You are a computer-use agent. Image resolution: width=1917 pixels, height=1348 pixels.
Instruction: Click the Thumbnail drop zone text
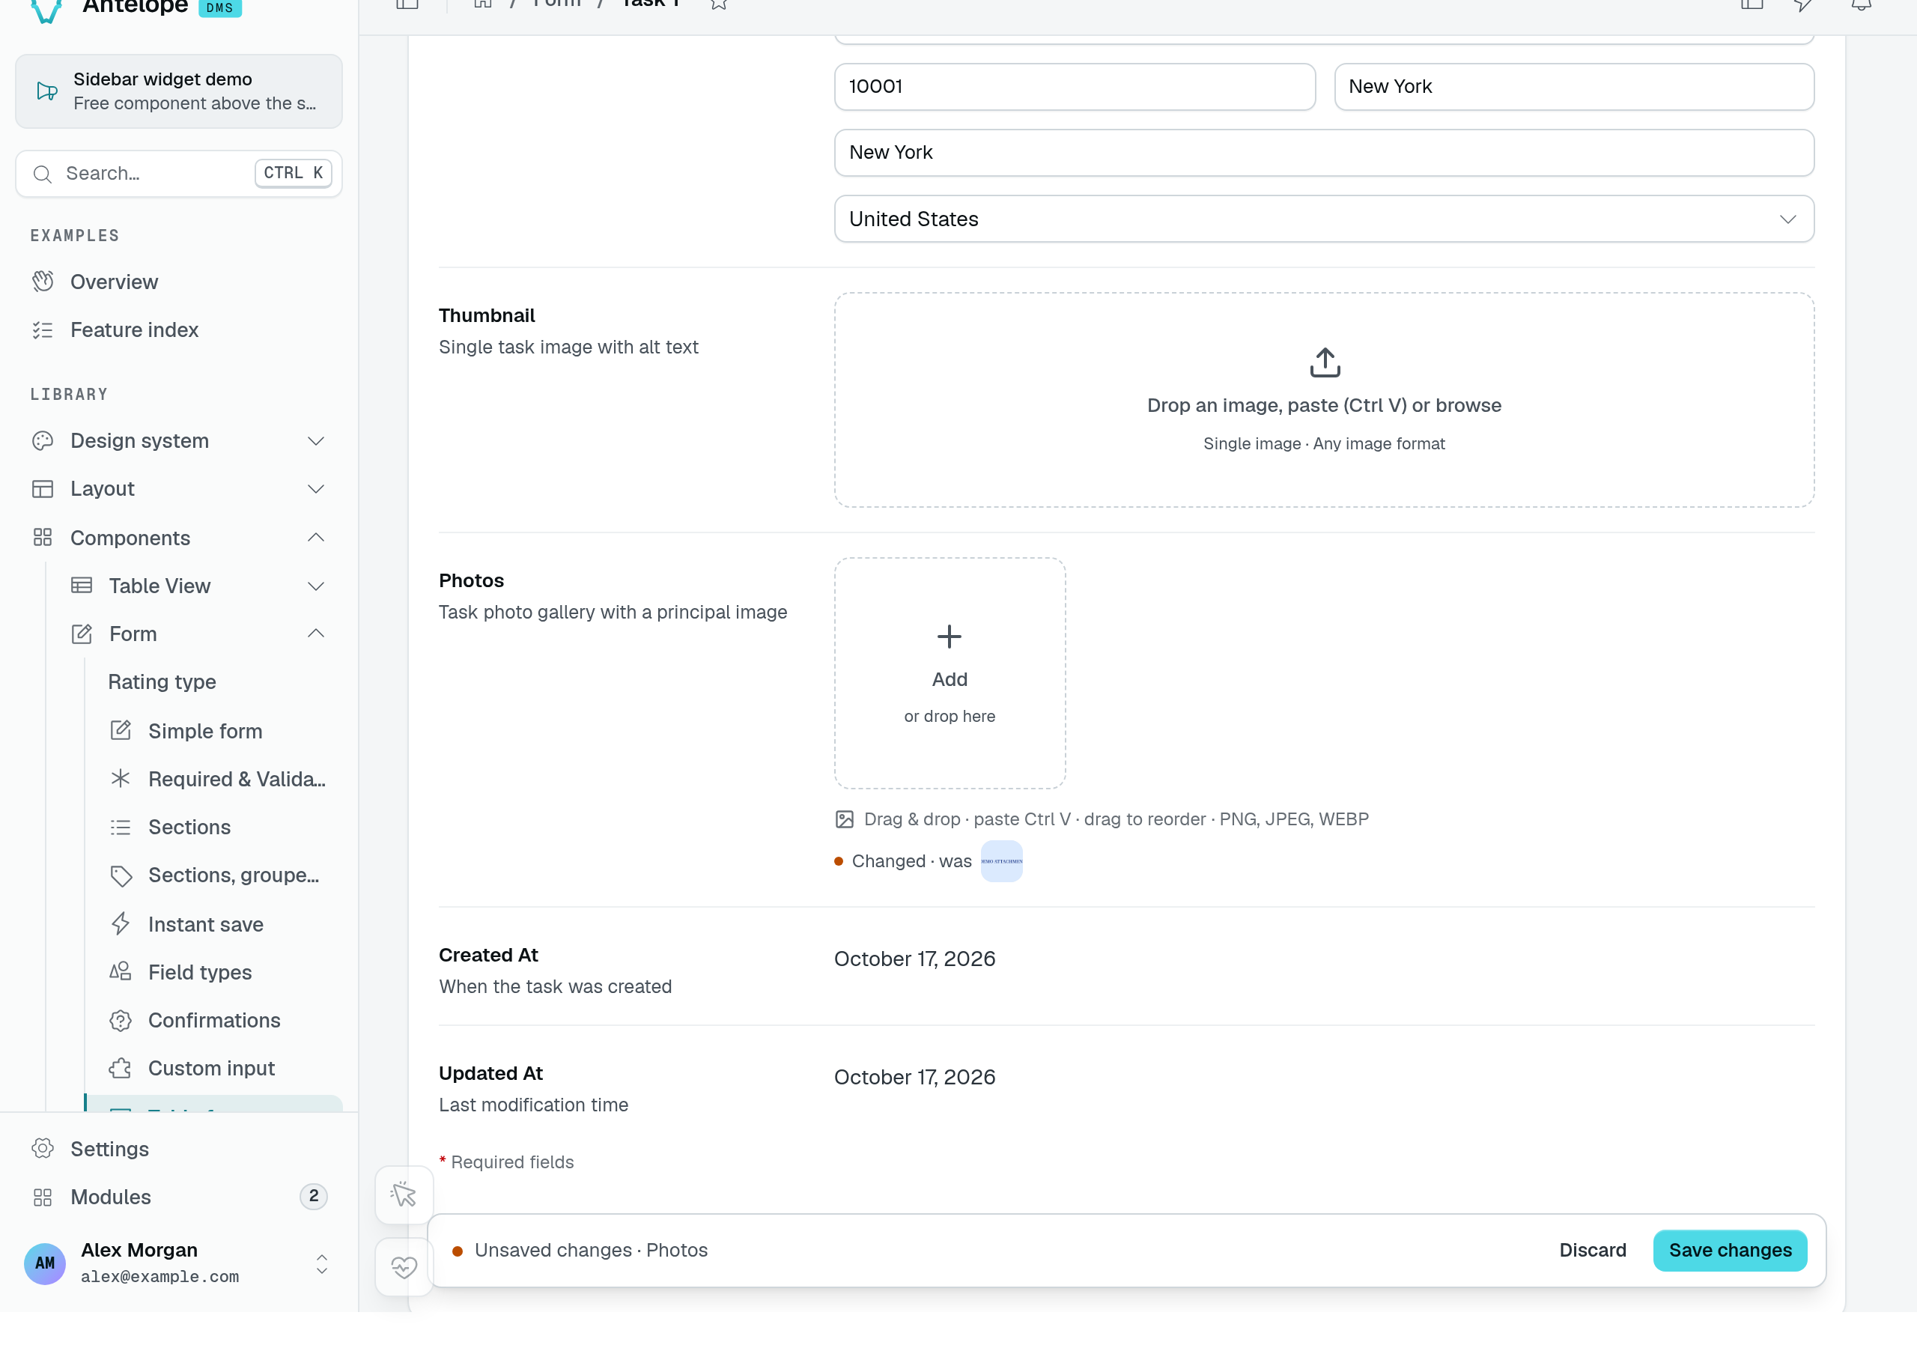click(1324, 405)
